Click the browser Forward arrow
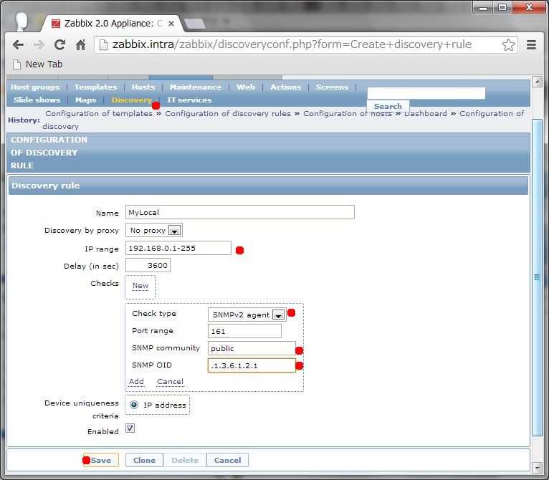 pos(39,44)
